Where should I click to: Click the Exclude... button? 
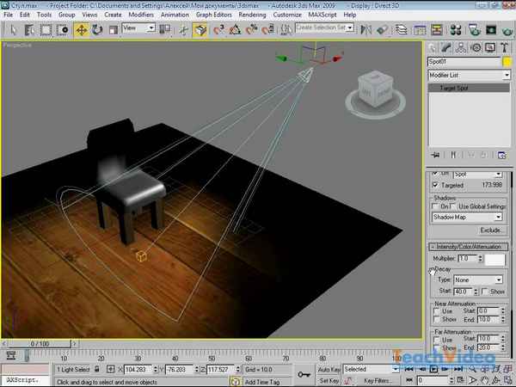pos(490,230)
